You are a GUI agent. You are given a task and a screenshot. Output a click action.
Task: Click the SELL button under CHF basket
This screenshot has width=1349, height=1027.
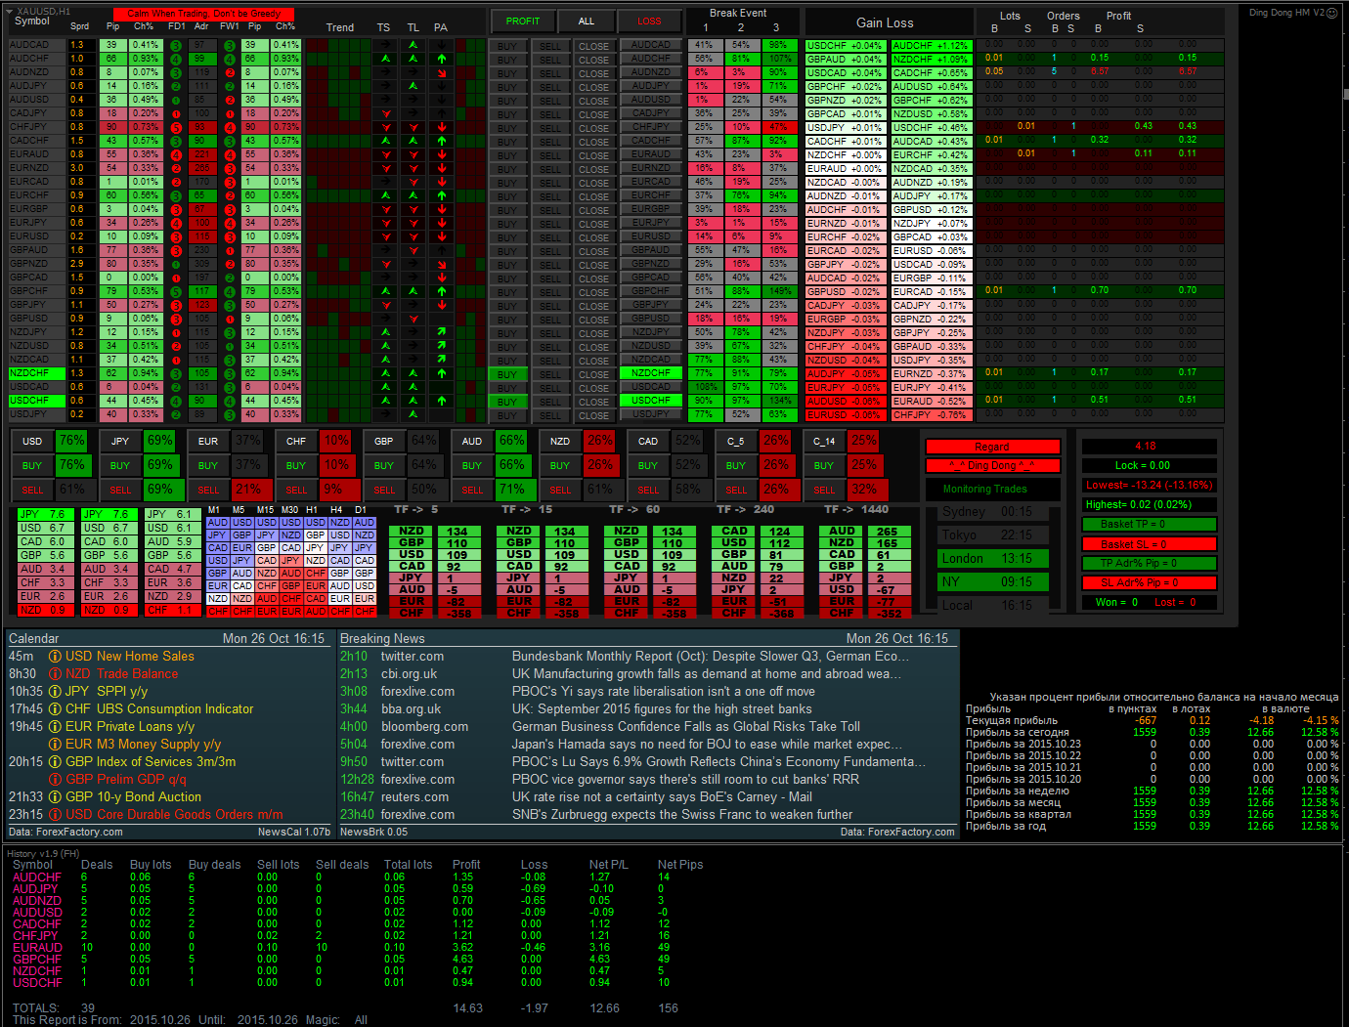tap(296, 490)
